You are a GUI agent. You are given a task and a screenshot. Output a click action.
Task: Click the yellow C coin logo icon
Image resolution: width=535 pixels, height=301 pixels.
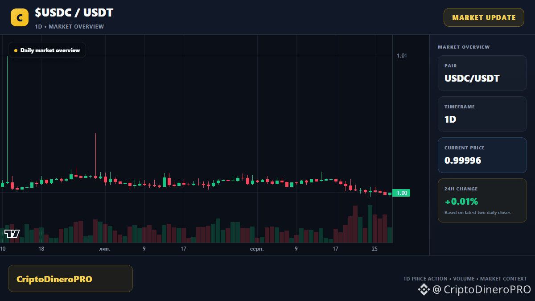coord(20,17)
